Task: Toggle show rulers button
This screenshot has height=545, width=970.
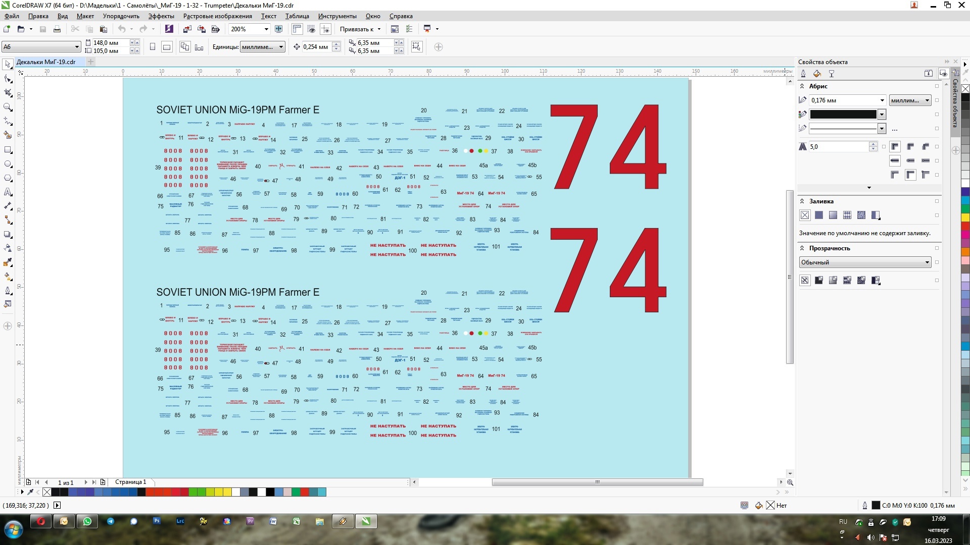Action: coord(297,29)
